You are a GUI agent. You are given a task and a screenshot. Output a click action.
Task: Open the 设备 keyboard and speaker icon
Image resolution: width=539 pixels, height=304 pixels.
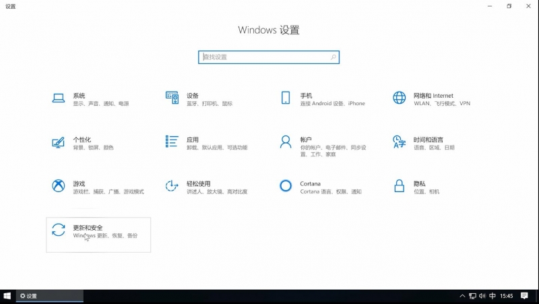tap(172, 98)
